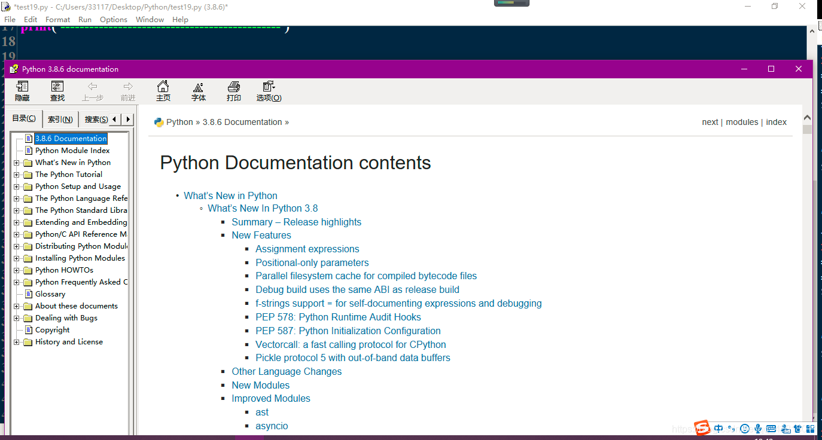Click tab strip left scroll arrow

click(x=114, y=120)
